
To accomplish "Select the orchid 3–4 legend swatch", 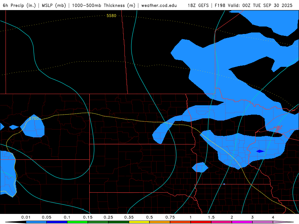I will click(x=263, y=222).
